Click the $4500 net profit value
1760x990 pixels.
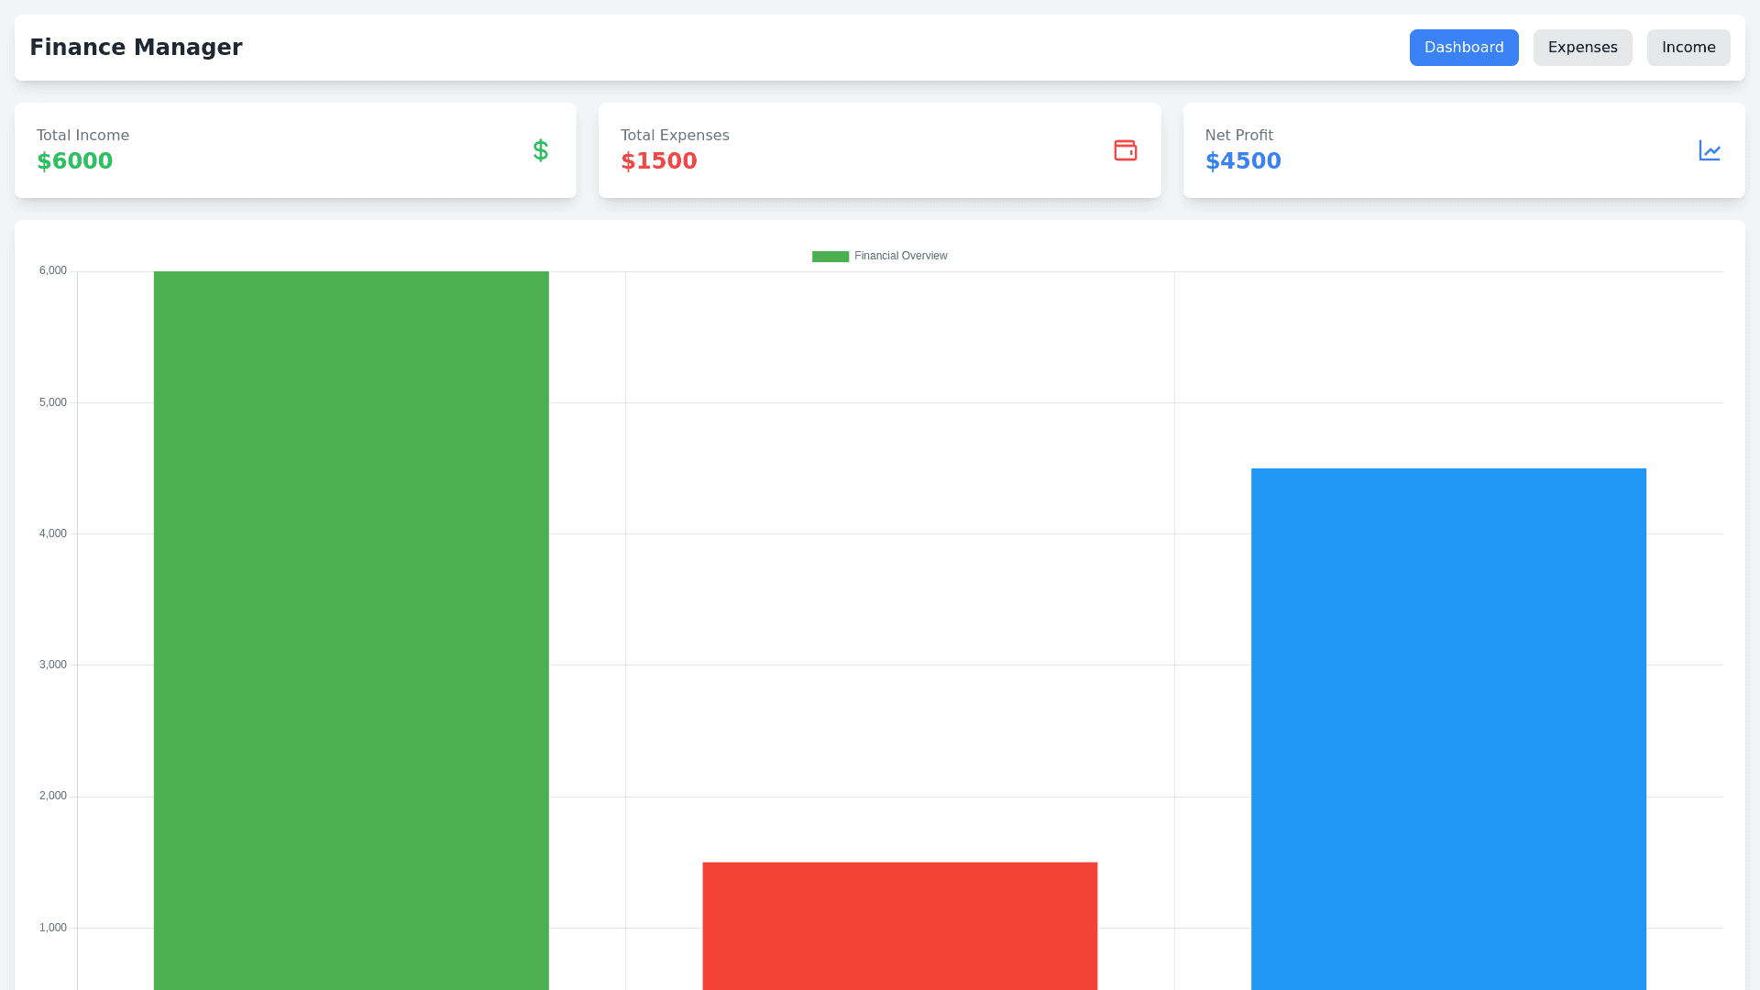[1242, 161]
